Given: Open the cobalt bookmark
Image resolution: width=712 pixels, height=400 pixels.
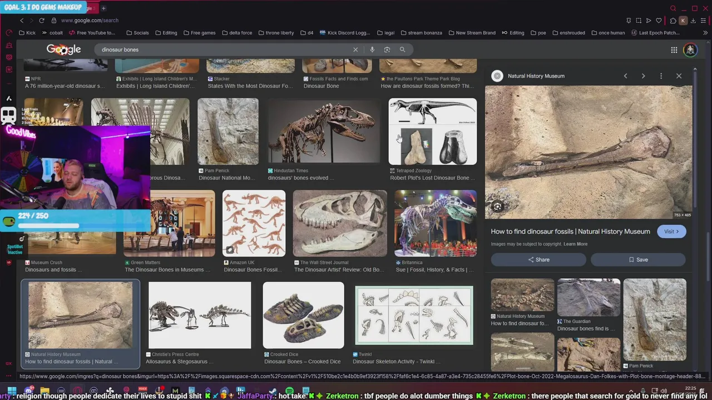Looking at the screenshot, I should [52, 33].
